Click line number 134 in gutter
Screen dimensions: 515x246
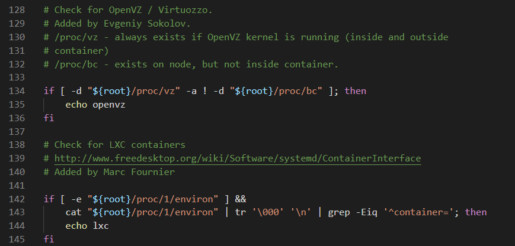tap(19, 91)
